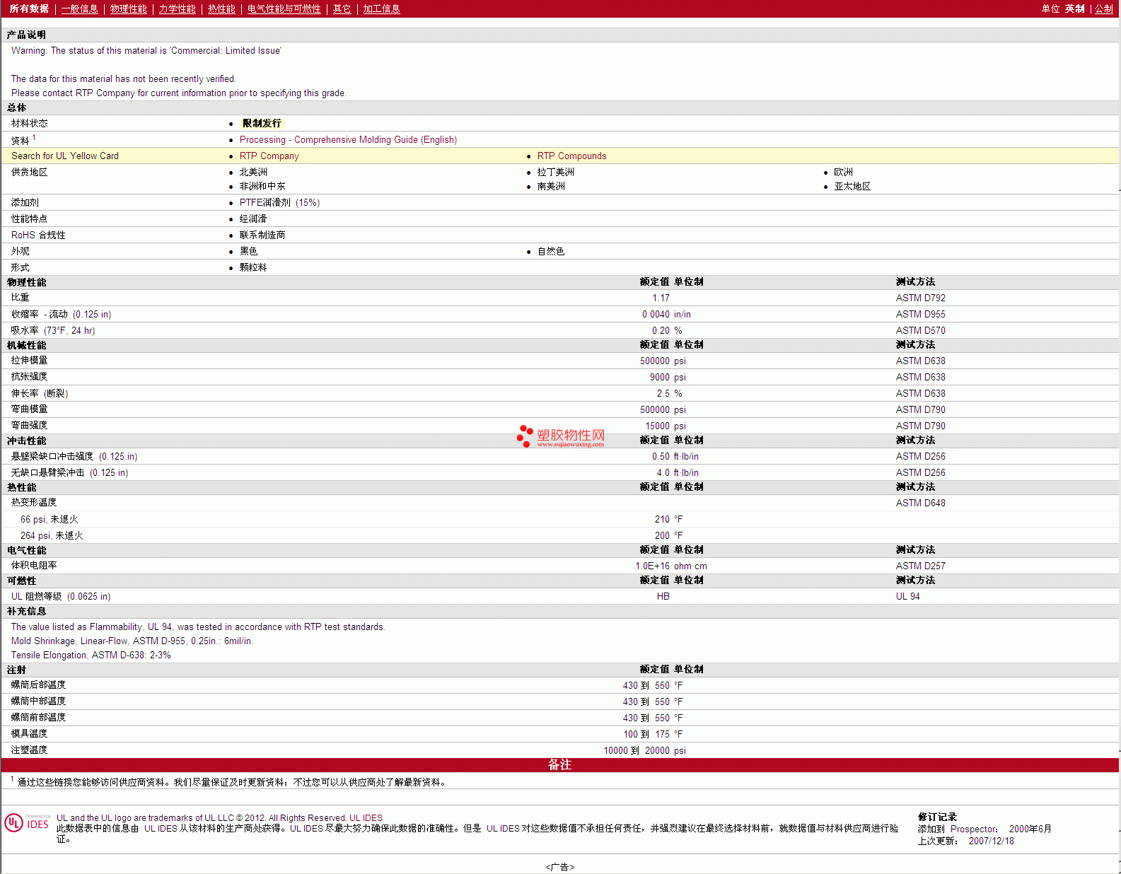Follow the RTP Company yellow card link

269,156
